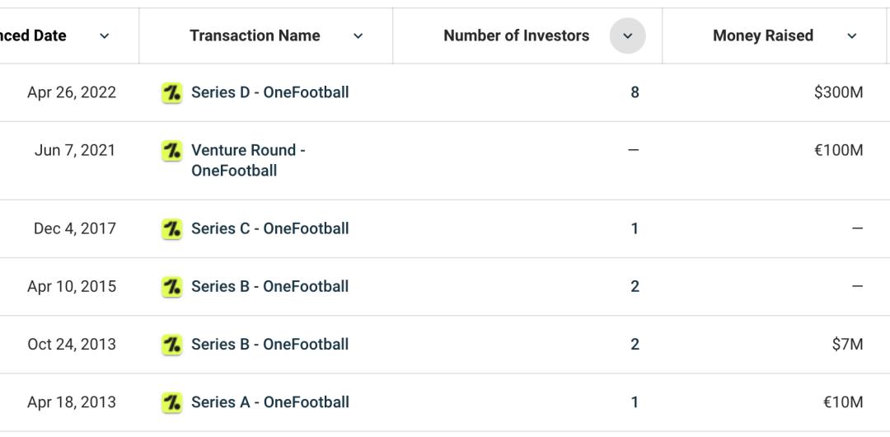Click the Number of Investors header label
The width and height of the screenshot is (890, 437).
pos(516,35)
